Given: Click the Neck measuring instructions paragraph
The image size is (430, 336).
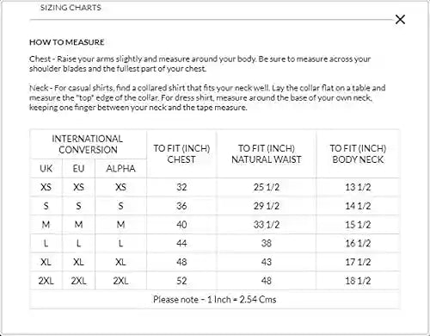Looking at the screenshot, I should (x=207, y=97).
